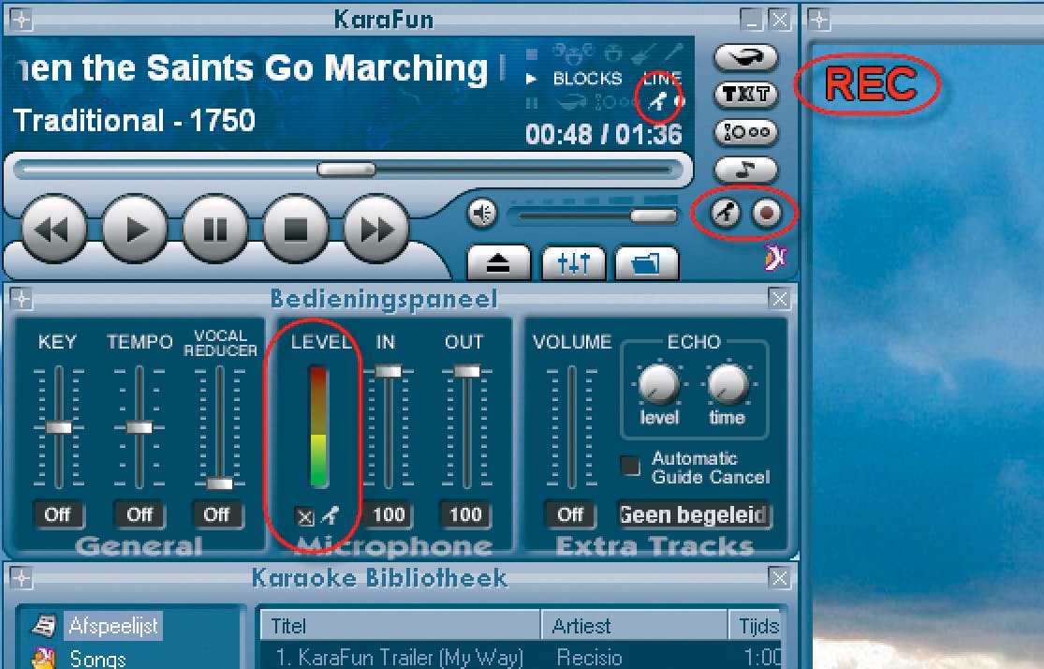
Task: Click the music note button
Action: [745, 171]
